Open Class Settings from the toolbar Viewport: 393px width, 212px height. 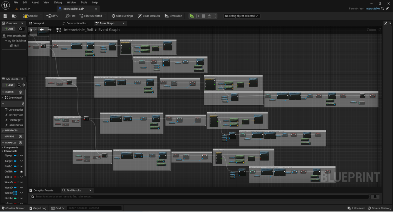coord(122,16)
